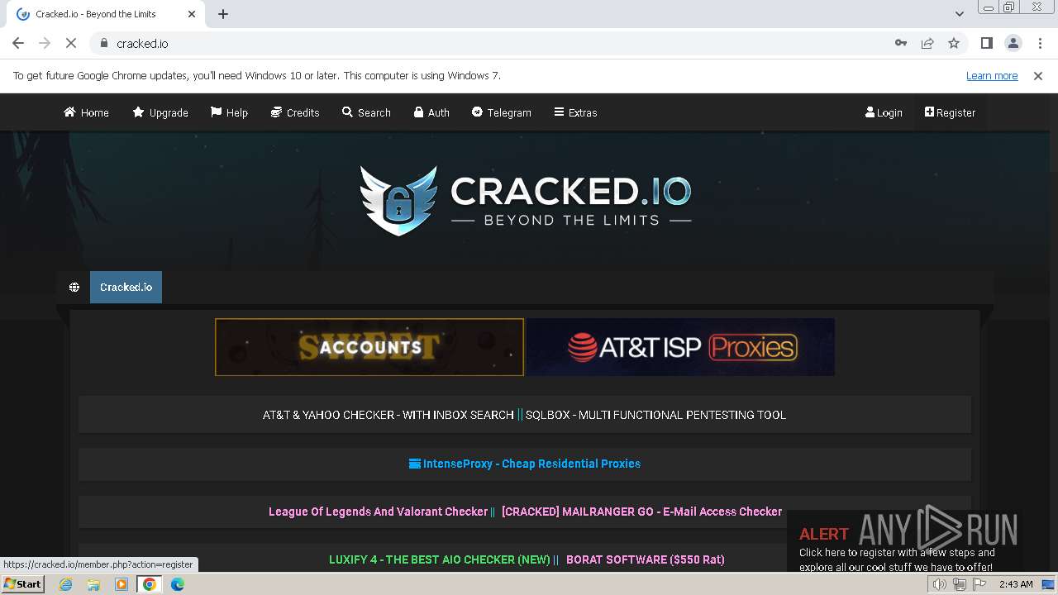Open File Explorer from taskbar
This screenshot has width=1058, height=595.
(x=93, y=584)
